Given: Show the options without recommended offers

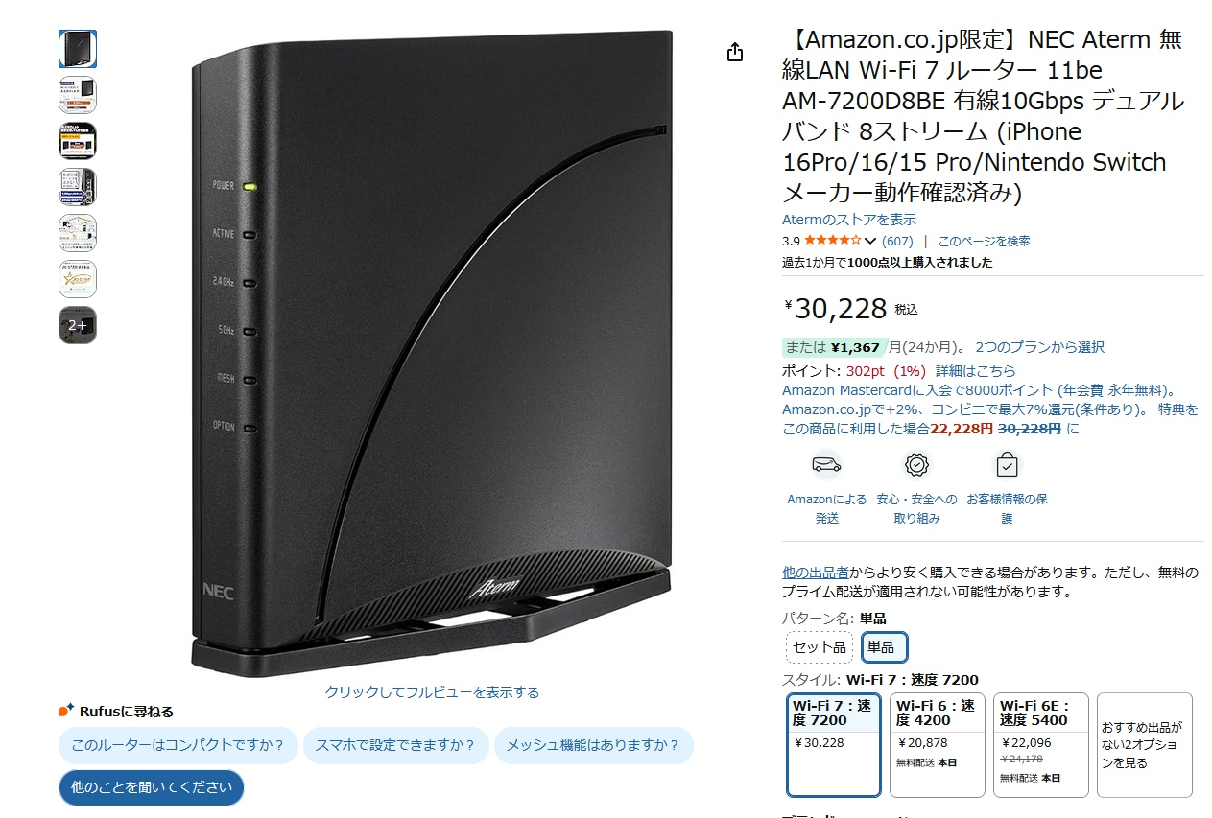Looking at the screenshot, I should pyautogui.click(x=1145, y=745).
